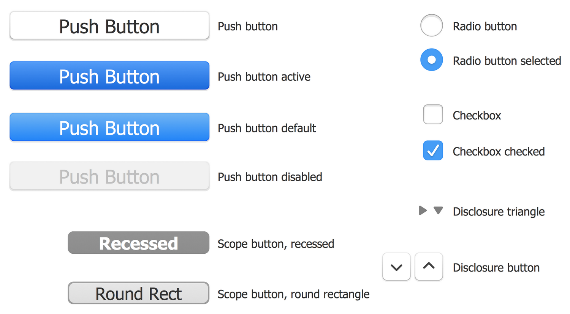Click the greyed-out disabled Push Button
Viewport: 570px width, 314px height.
[109, 176]
